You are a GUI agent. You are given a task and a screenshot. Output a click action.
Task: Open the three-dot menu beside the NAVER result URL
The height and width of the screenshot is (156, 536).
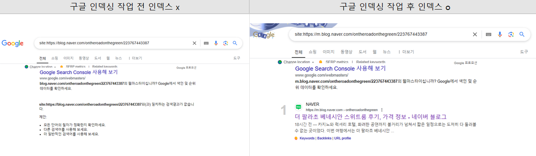[x=381, y=110]
